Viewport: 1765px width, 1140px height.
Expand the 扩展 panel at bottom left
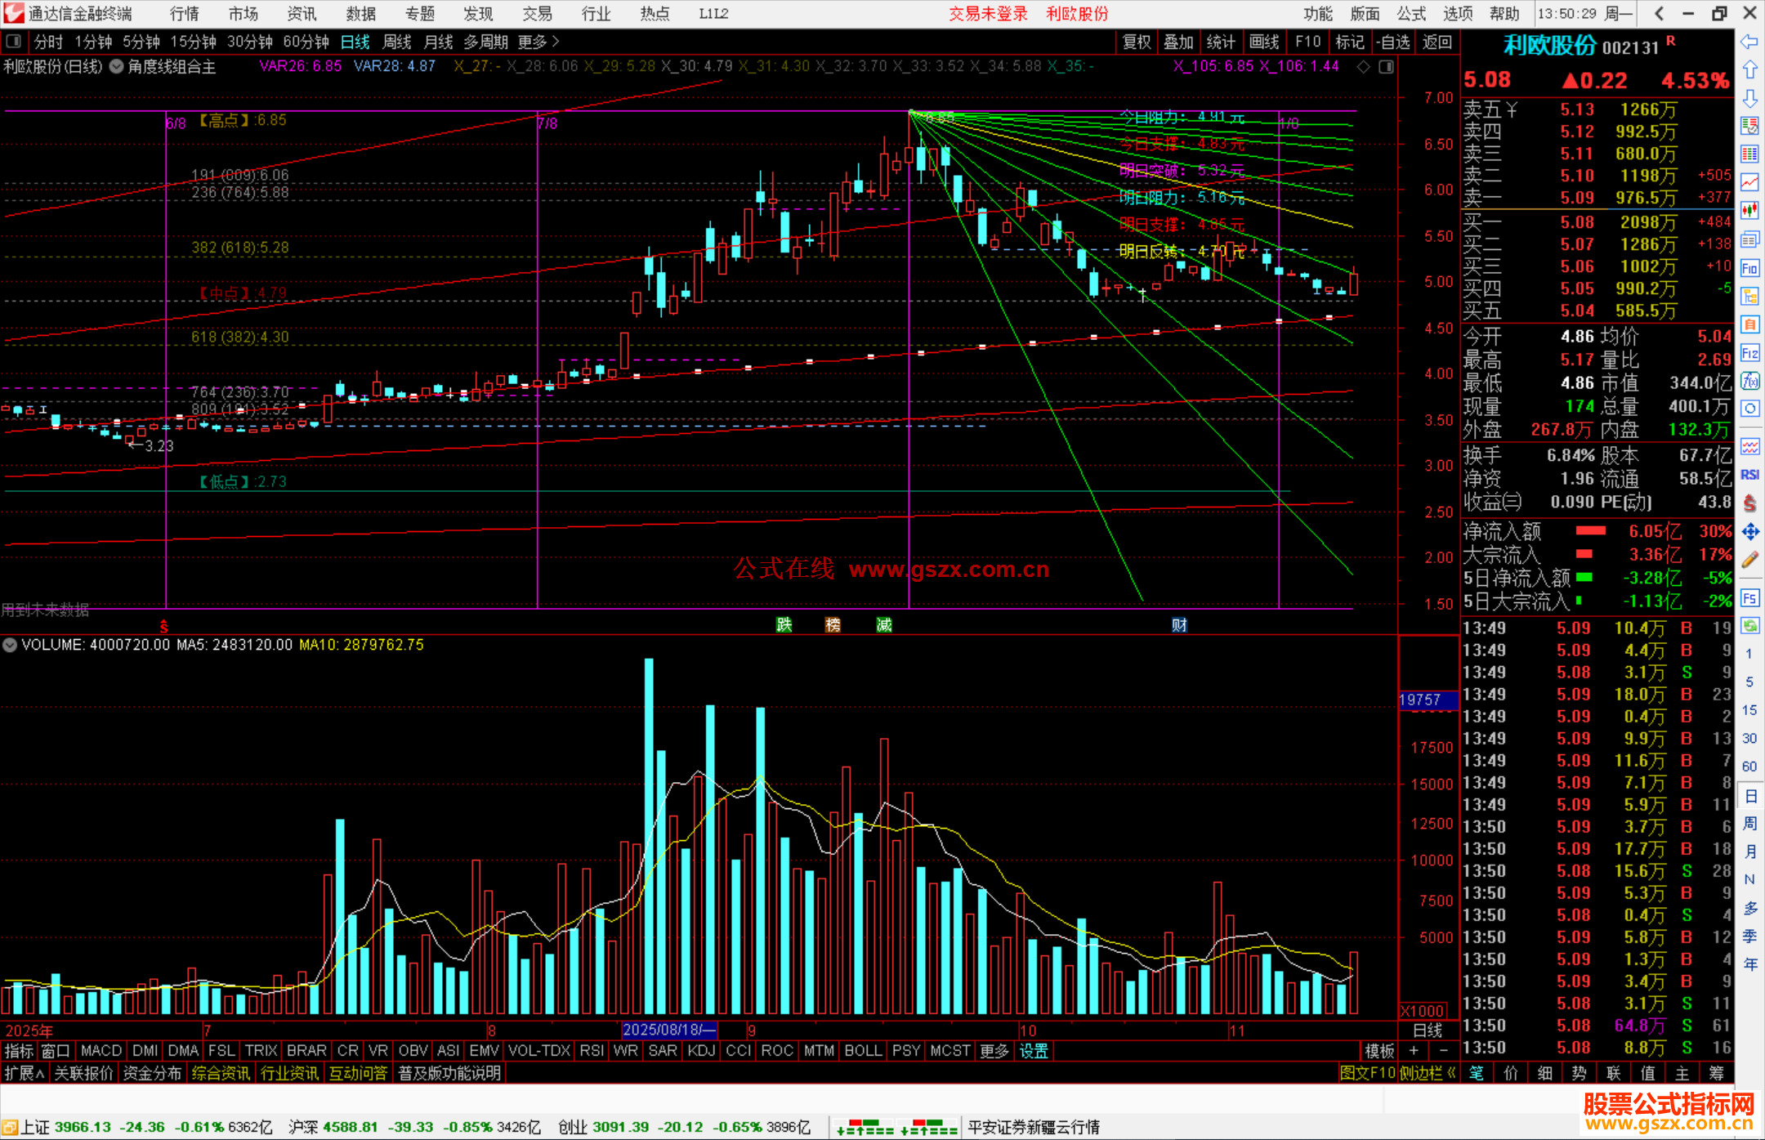pos(24,1073)
